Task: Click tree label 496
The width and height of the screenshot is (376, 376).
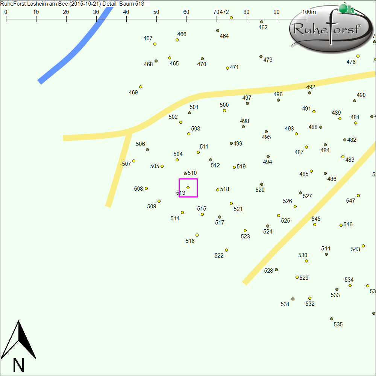Action: point(278,94)
